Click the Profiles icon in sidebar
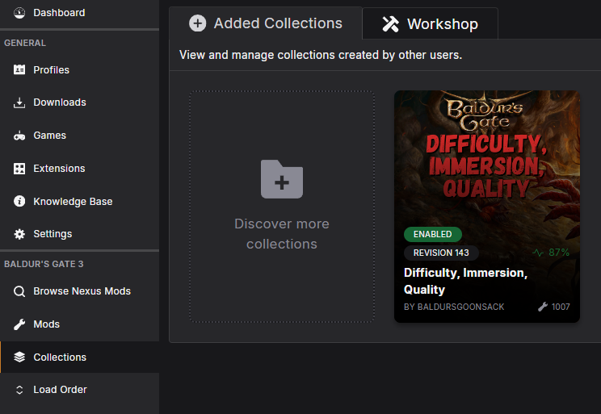Image resolution: width=601 pixels, height=414 pixels. tap(19, 70)
